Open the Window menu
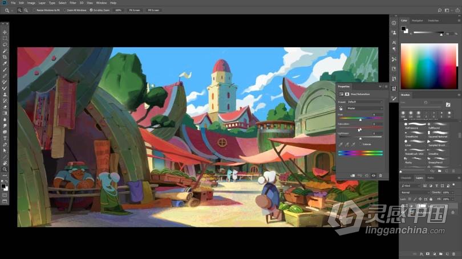The width and height of the screenshot is (462, 259). (102, 3)
